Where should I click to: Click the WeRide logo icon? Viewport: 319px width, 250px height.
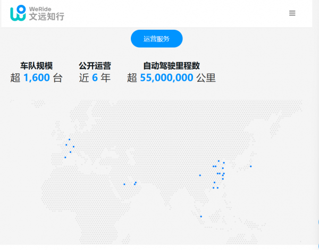click(x=18, y=13)
